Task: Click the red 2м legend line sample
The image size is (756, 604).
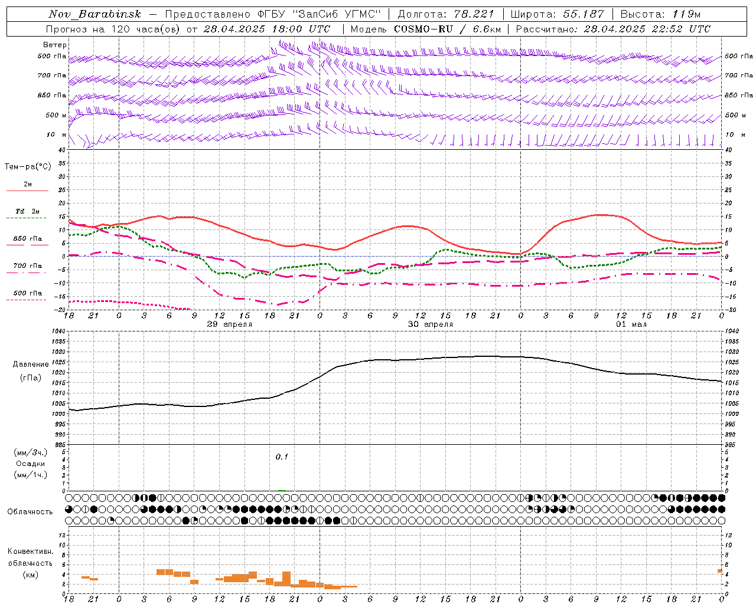Action: click(27, 191)
